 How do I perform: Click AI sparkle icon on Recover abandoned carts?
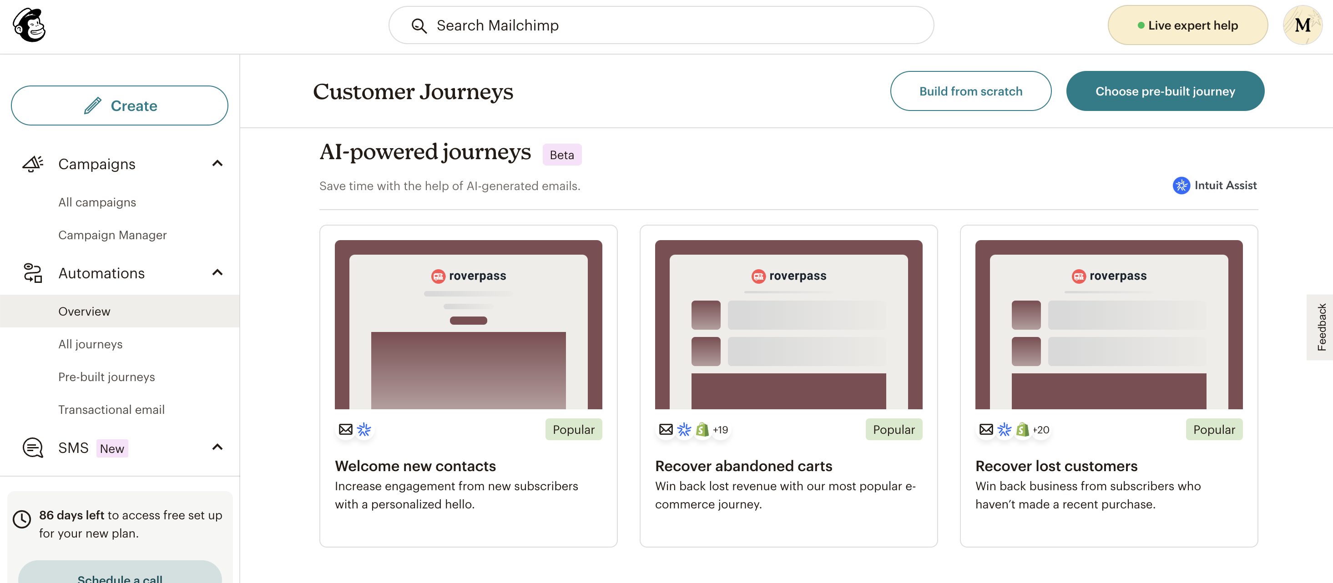click(x=684, y=429)
